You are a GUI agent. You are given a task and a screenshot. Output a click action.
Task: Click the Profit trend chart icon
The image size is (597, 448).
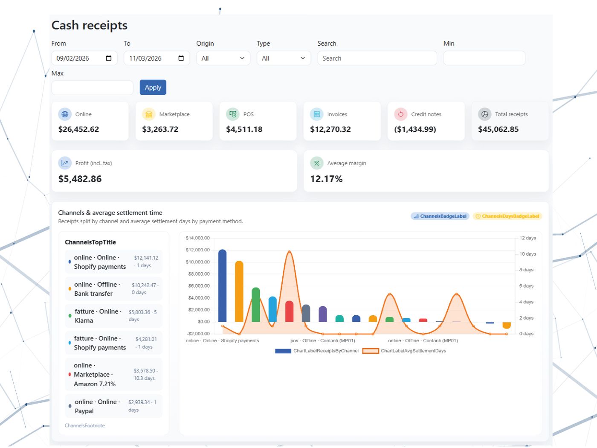tap(65, 163)
